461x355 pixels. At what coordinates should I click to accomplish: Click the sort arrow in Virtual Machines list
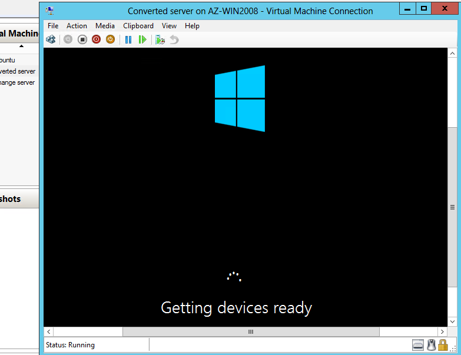(x=21, y=46)
